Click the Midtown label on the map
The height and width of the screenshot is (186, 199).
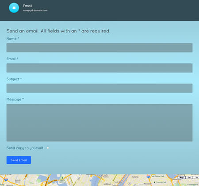point(107,184)
